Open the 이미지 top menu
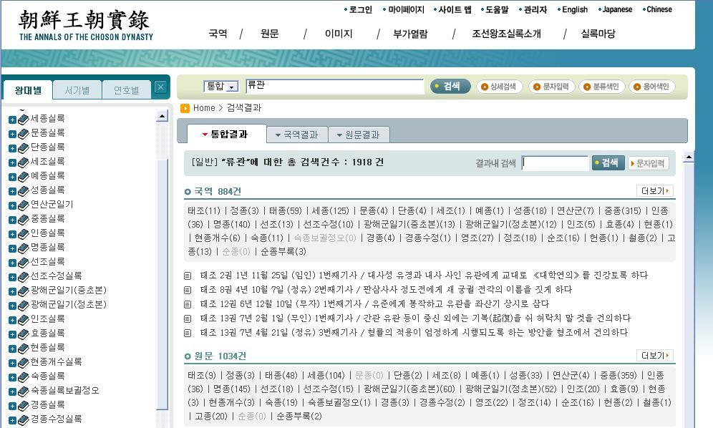This screenshot has width=713, height=428. point(339,34)
